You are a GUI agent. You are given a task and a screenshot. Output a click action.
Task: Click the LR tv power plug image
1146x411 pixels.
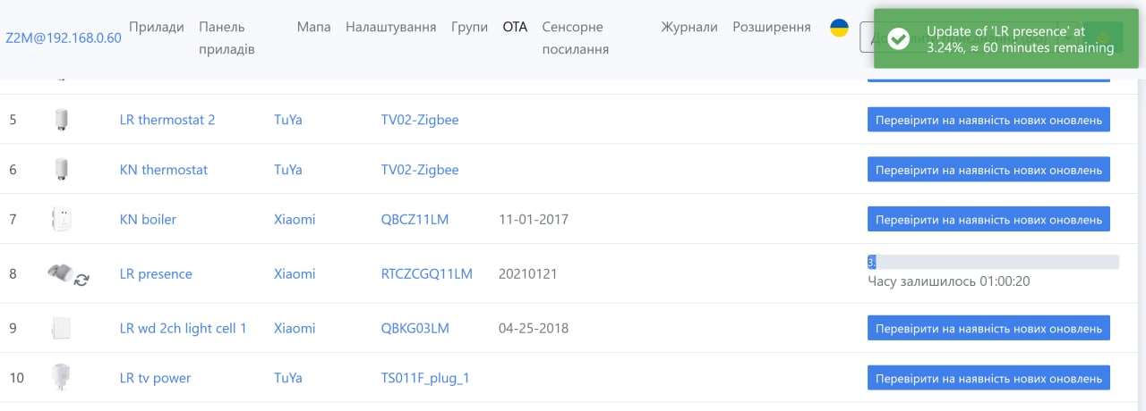pyautogui.click(x=61, y=377)
